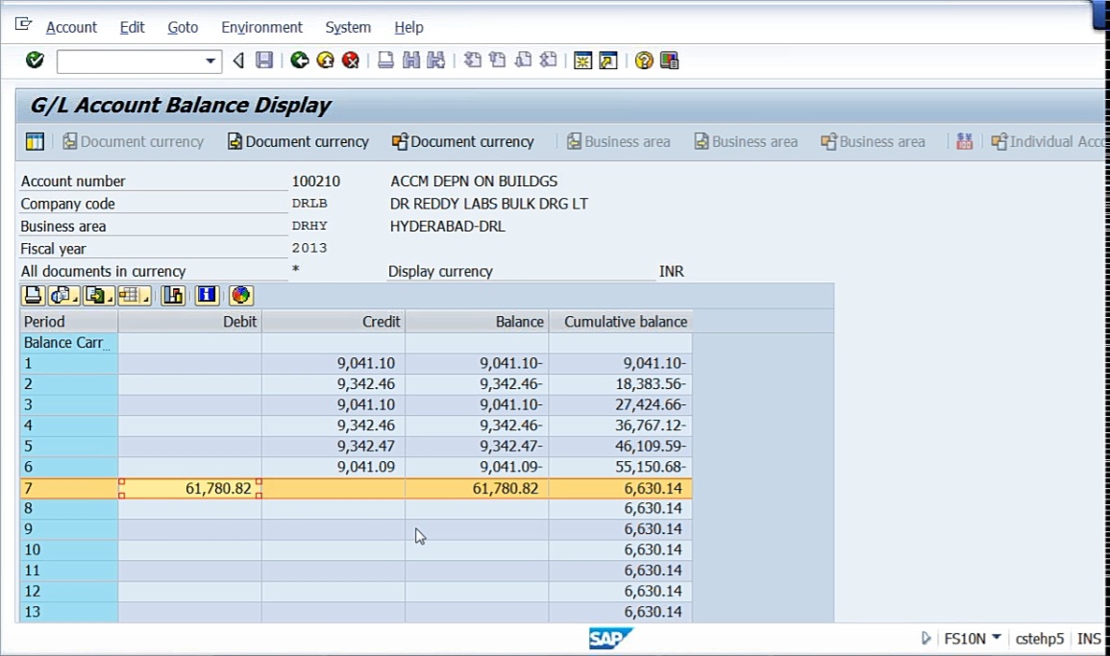Click the cumulative balance 55,150.68-
The image size is (1110, 656).
pos(651,467)
